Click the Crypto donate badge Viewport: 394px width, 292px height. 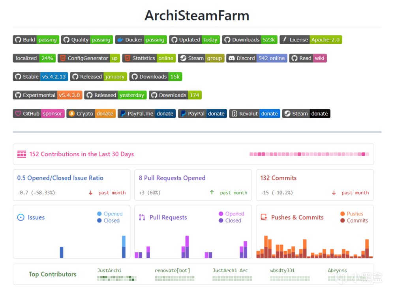[91, 114]
